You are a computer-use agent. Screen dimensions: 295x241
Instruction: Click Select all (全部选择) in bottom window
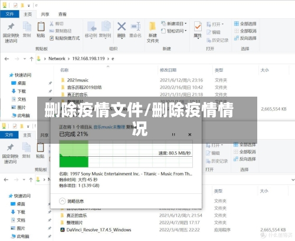point(244,145)
